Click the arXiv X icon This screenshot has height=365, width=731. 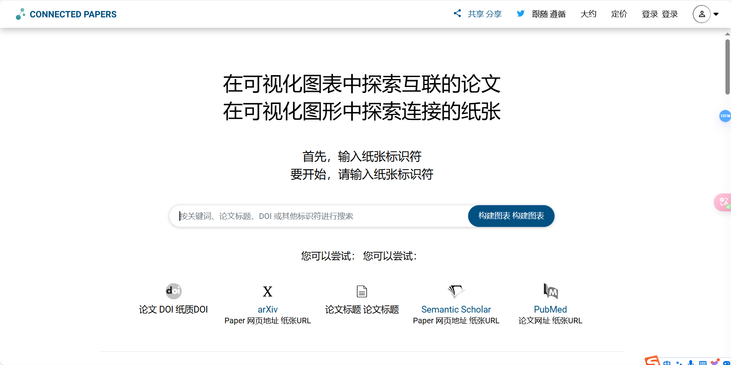(267, 291)
